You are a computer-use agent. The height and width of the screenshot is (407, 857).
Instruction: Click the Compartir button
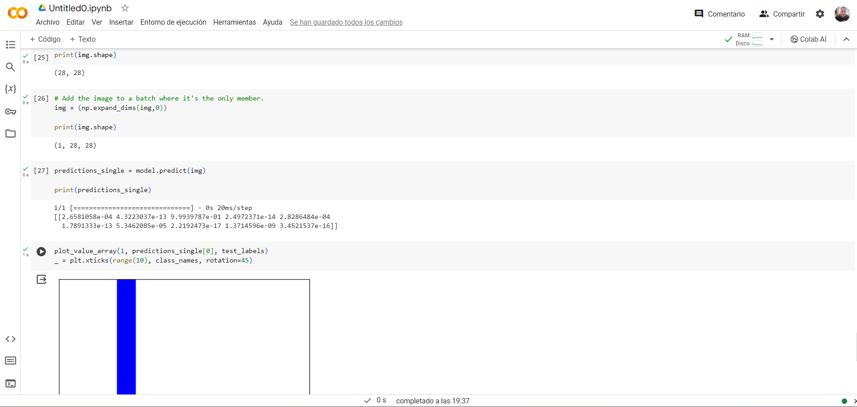[782, 14]
